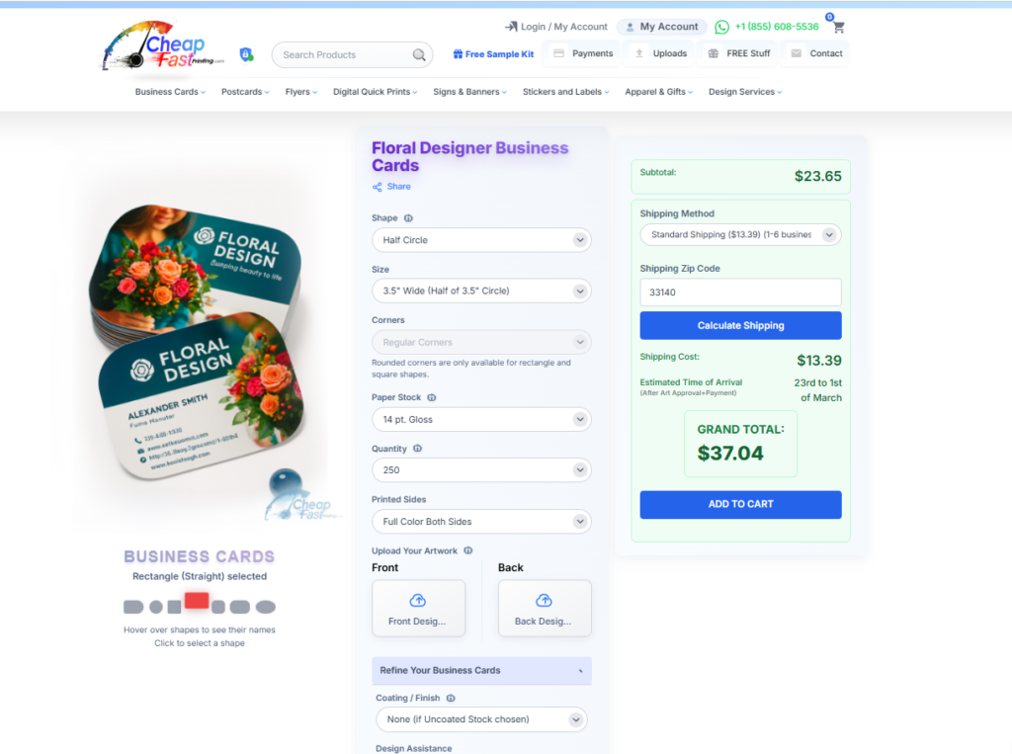Click the Paper Stock info icon

(432, 397)
